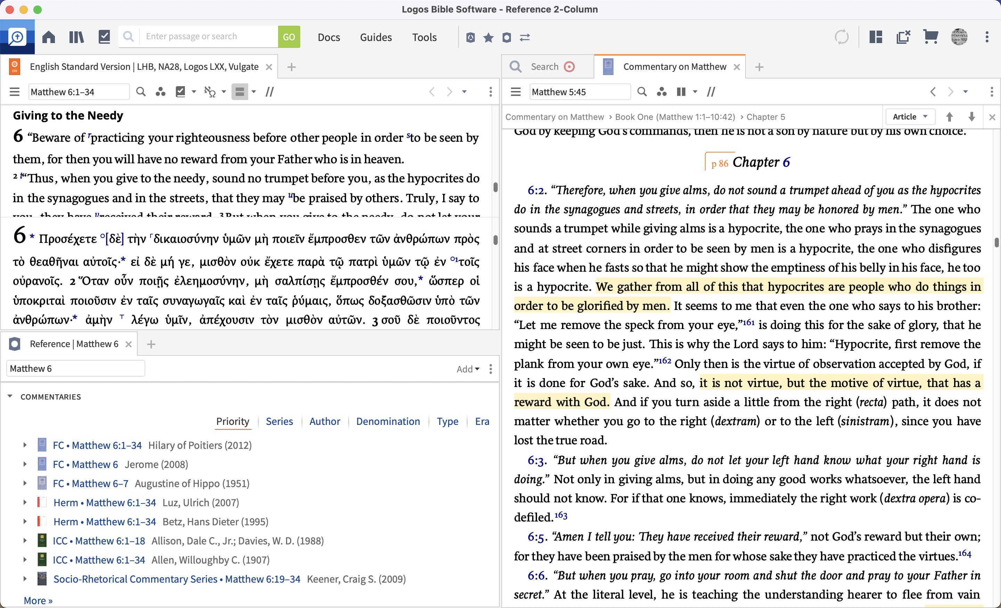
Task: Click the Commentary panel vertical scrollbar handle
Action: [x=996, y=243]
